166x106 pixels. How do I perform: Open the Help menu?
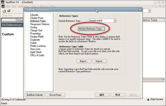pos(53,7)
